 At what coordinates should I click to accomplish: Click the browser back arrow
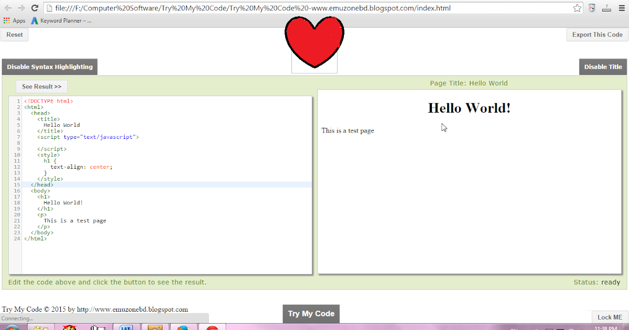(x=8, y=8)
